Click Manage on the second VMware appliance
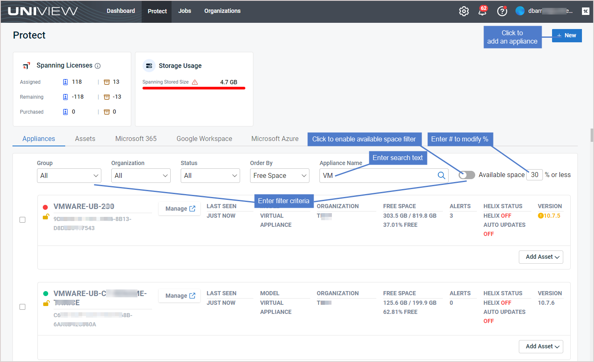The height and width of the screenshot is (362, 594). pos(179,295)
